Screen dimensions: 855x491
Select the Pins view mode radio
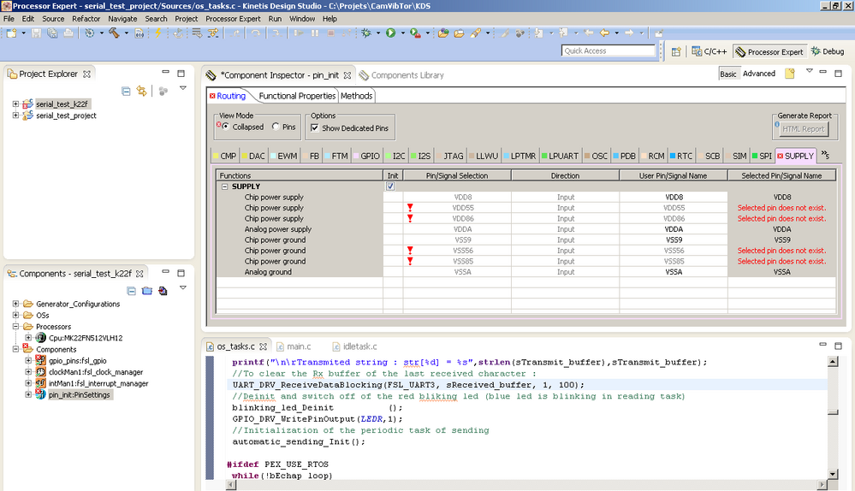pyautogui.click(x=276, y=127)
